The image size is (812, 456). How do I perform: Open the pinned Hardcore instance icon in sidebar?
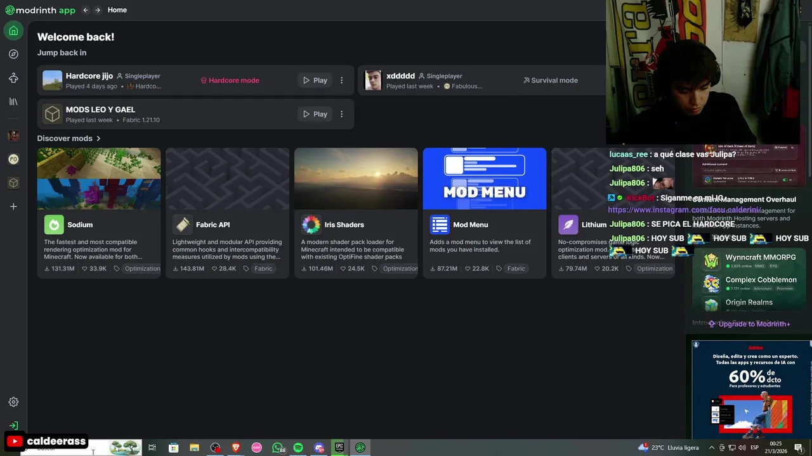tap(13, 136)
